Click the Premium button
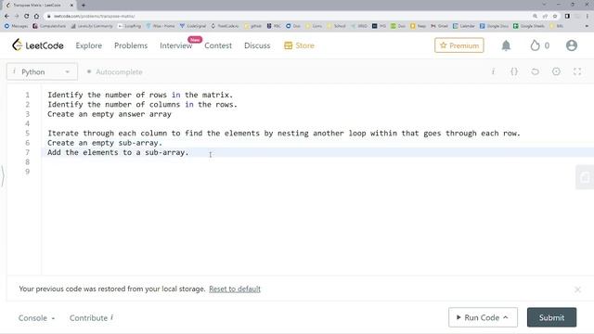Viewport: 594px width, 334px height. click(459, 45)
